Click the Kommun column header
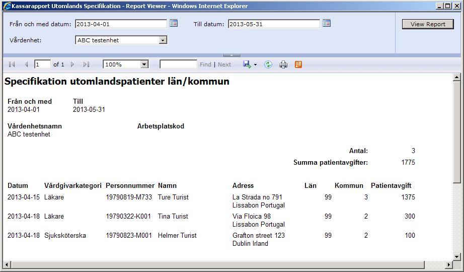The width and height of the screenshot is (464, 272). click(349, 185)
